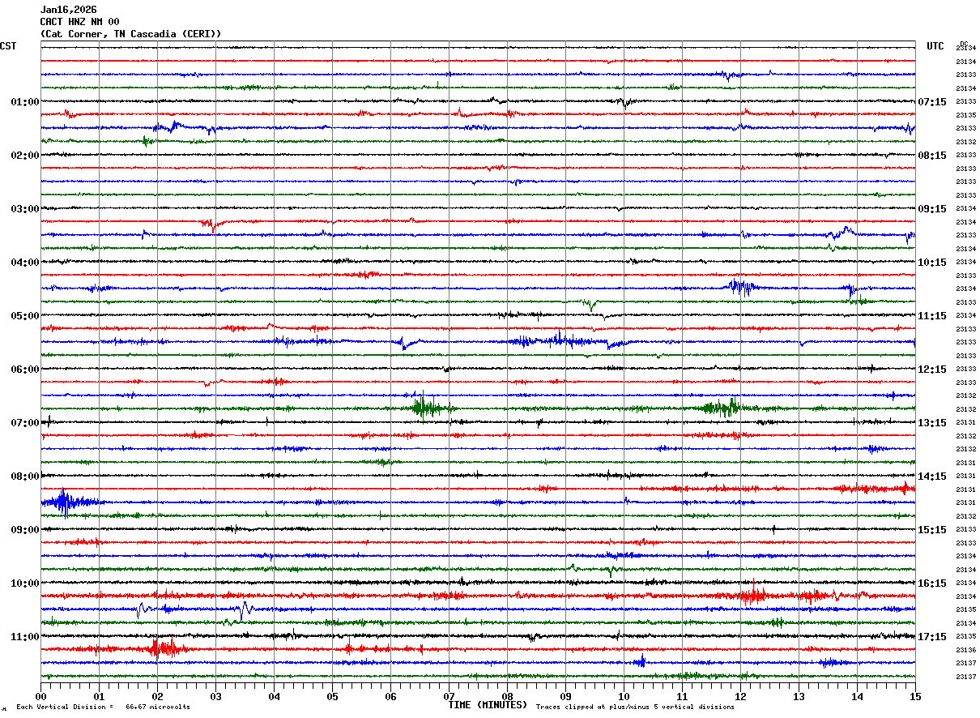Image resolution: width=980 pixels, height=718 pixels.
Task: Click the 08 minute tick label
Action: 507,696
